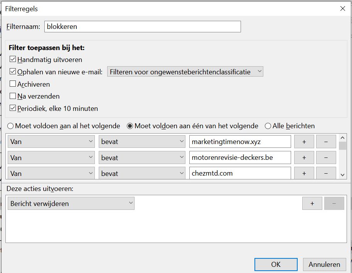Viewport: 352px width, 273px height.
Task: Open the first Van condition dropdown
Action: point(51,141)
